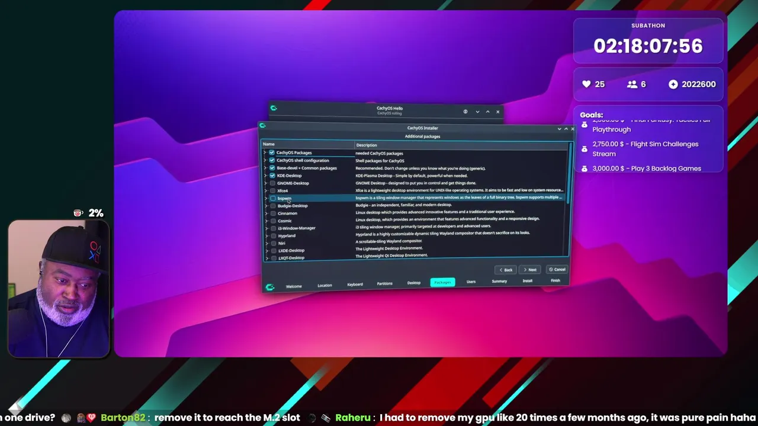Sort by the Description column header
Image resolution: width=758 pixels, height=426 pixels.
click(461, 145)
